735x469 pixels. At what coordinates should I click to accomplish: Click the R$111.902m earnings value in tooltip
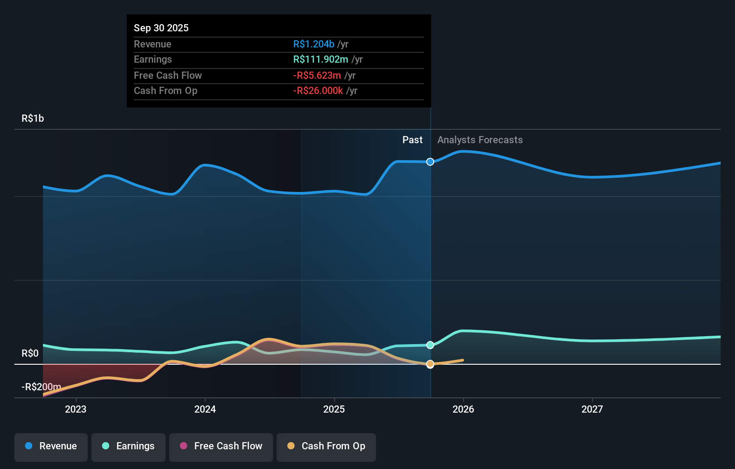320,60
